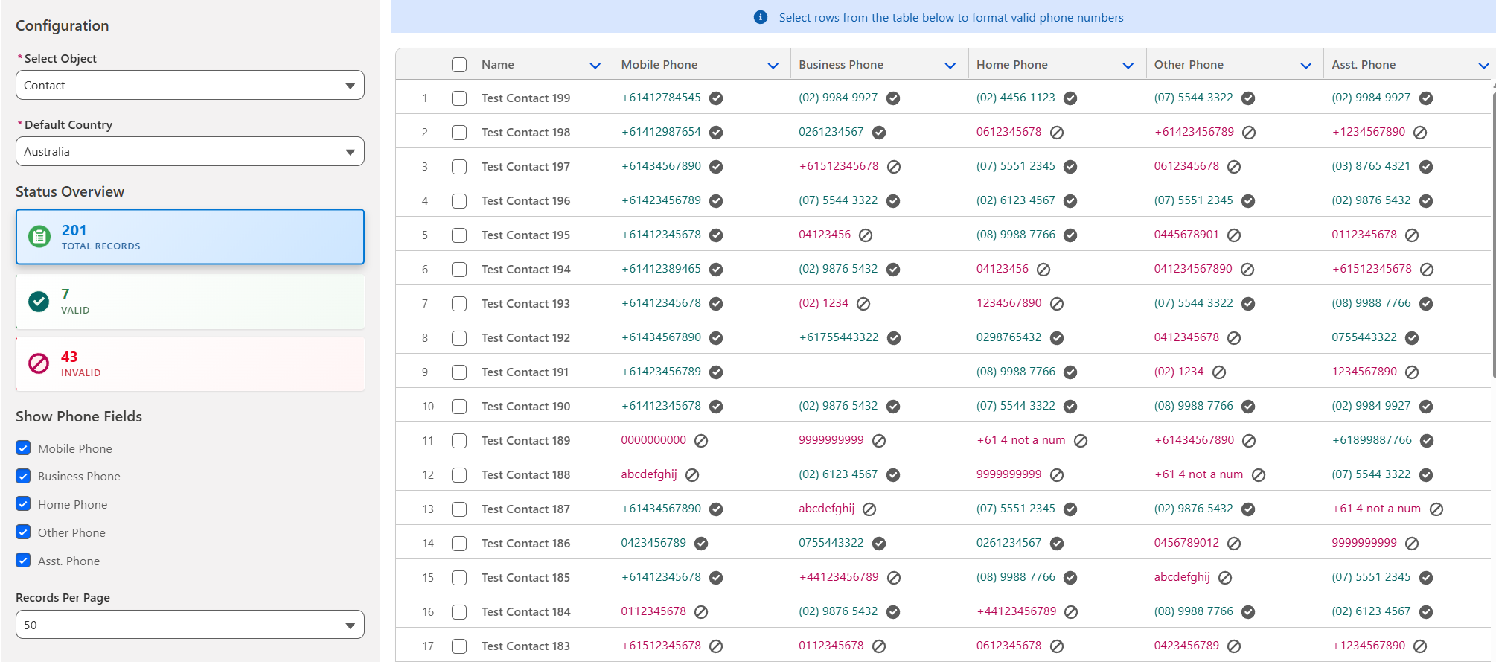
Task: Check the select-all rows header checkbox
Action: pyautogui.click(x=459, y=65)
